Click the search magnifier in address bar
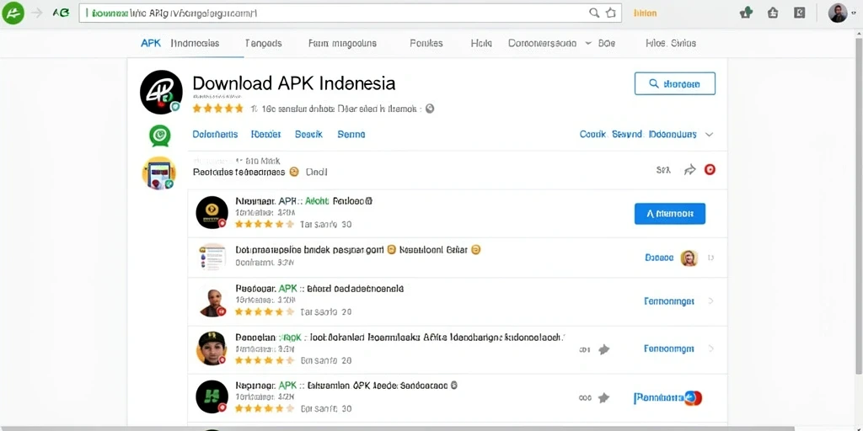Image resolution: width=863 pixels, height=431 pixels. (594, 13)
